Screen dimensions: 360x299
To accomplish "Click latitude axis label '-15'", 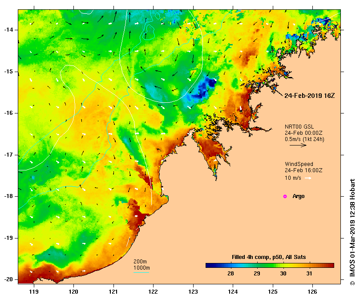I will coord(8,72).
